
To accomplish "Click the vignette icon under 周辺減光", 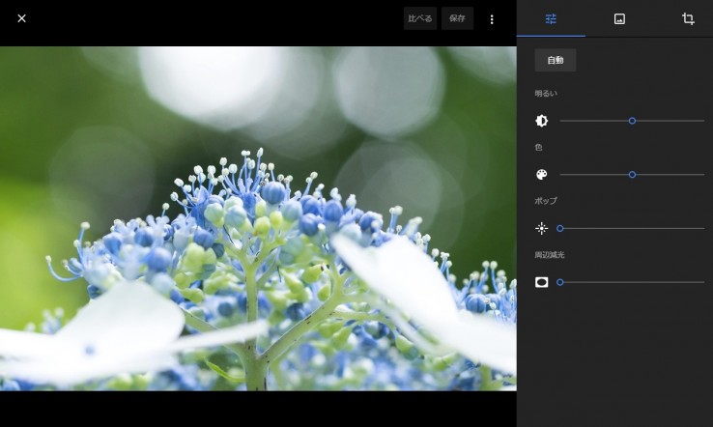I will tap(541, 282).
